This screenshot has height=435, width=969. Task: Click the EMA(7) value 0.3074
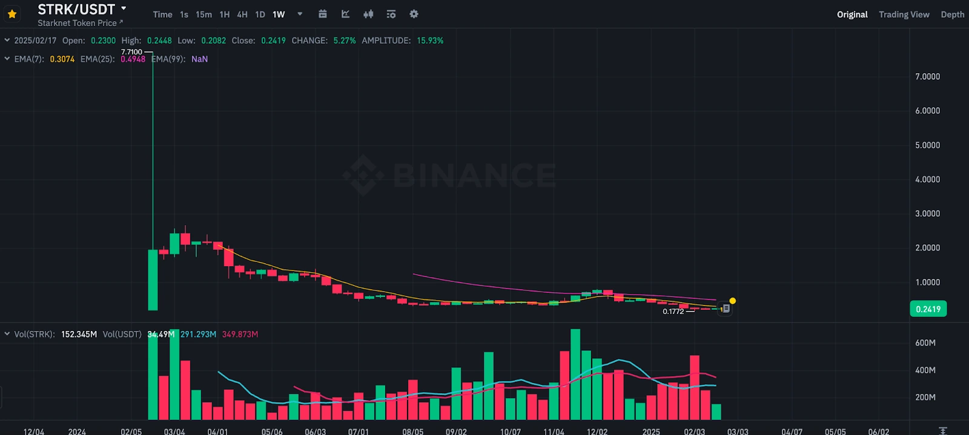(x=62, y=59)
